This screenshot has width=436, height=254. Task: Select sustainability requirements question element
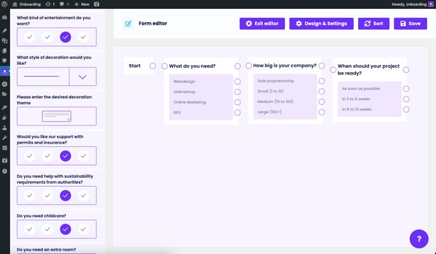pos(57,196)
